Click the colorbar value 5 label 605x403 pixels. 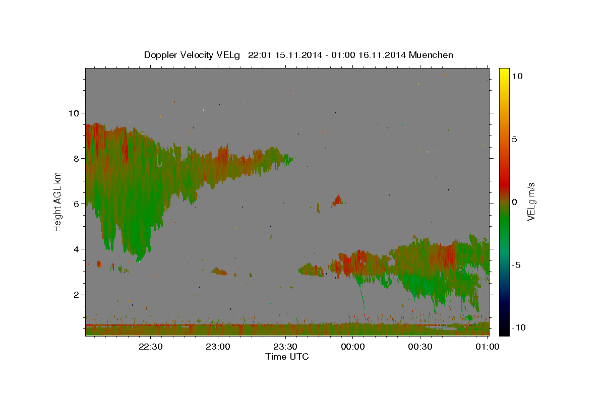[515, 139]
